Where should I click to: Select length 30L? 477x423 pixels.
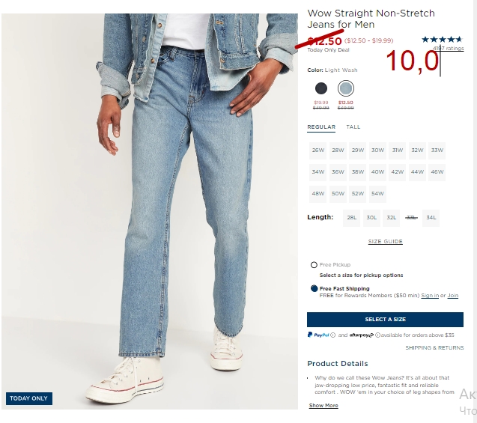click(371, 218)
